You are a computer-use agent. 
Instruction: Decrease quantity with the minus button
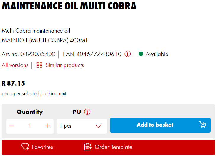pyautogui.click(x=12, y=126)
